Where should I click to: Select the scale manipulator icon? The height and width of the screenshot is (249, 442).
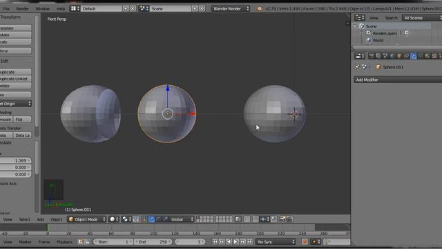tap(166, 219)
